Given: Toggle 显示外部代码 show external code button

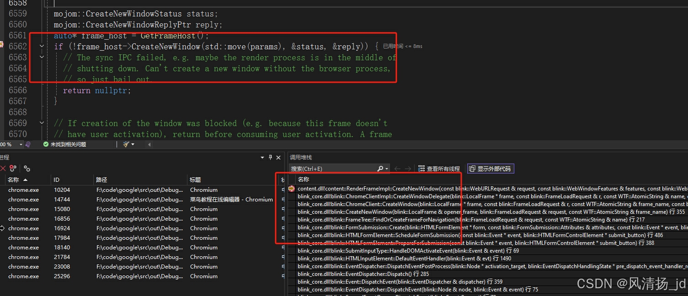Looking at the screenshot, I should click(490, 169).
